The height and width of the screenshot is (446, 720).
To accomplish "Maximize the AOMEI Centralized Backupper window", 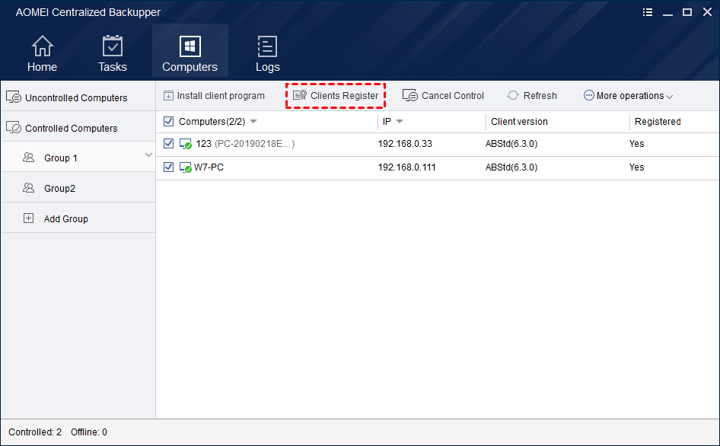I will tap(687, 12).
